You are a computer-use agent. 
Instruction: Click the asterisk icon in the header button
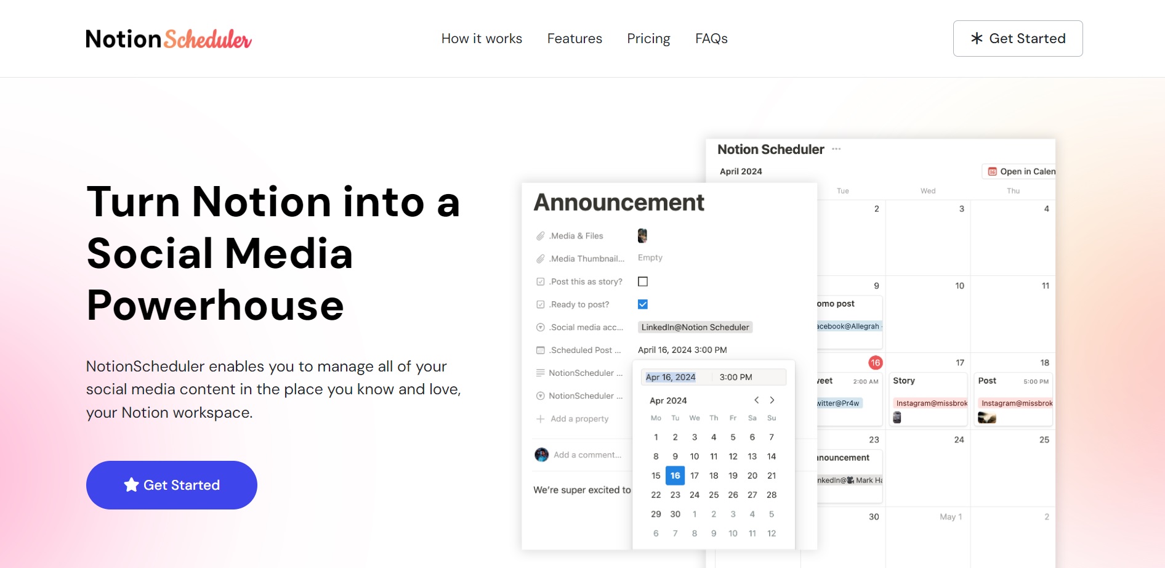[x=977, y=38]
